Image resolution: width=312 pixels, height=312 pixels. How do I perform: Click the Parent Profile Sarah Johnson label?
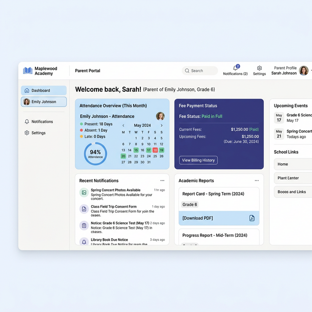[284, 71]
